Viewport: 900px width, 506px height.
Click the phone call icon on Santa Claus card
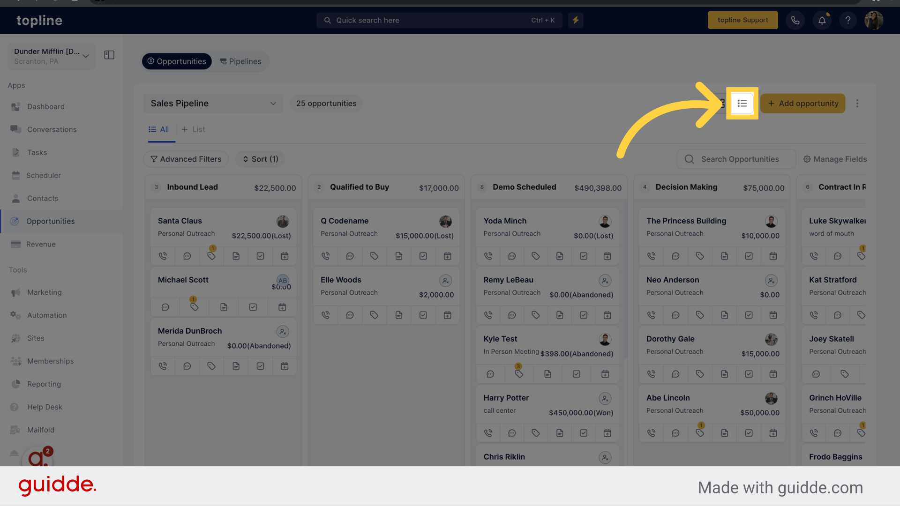[x=163, y=256]
